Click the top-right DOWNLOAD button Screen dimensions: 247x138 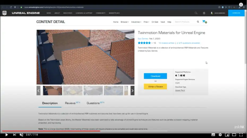[236, 13]
